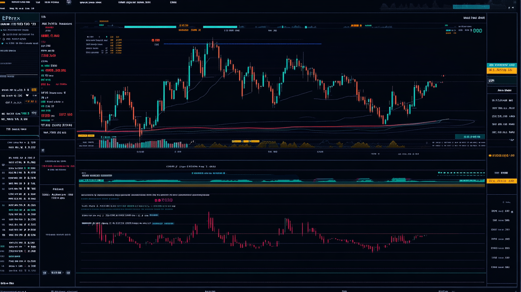Click the EPRrx ticker symbol field

click(11, 18)
